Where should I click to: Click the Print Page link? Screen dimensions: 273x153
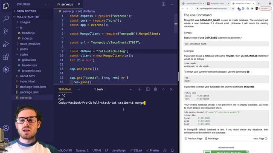tap(212, 139)
